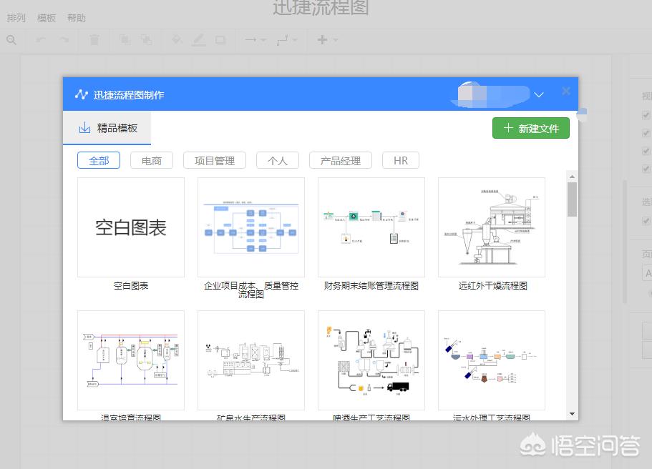The height and width of the screenshot is (469, 652).
Task: Open the connection arrow style dropdown
Action: (255, 40)
